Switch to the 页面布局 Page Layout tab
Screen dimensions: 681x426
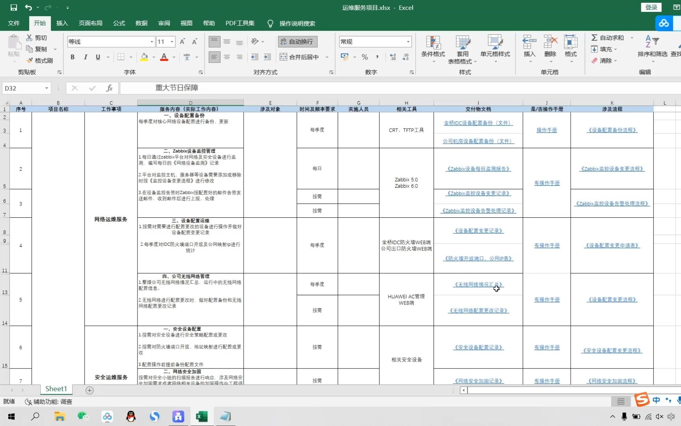90,23
